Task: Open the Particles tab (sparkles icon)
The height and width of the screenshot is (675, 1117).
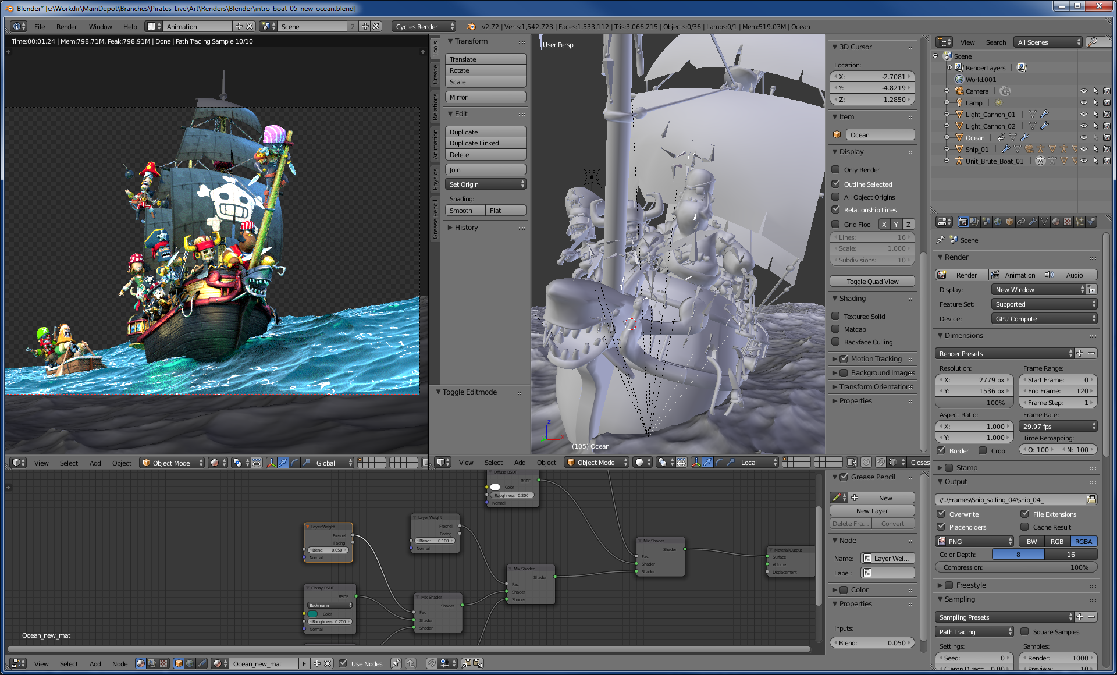Action: pos(1080,222)
